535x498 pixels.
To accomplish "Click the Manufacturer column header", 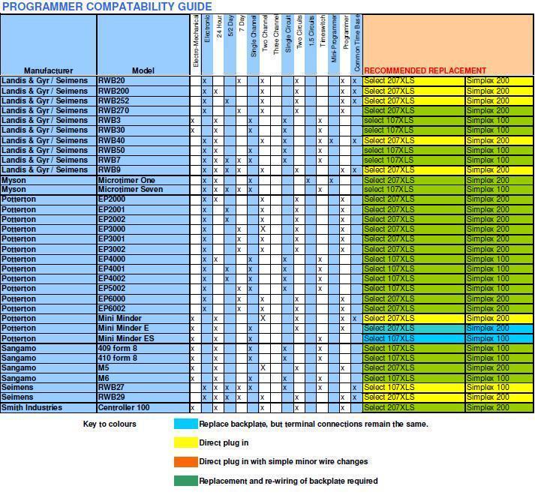I will click(x=48, y=70).
